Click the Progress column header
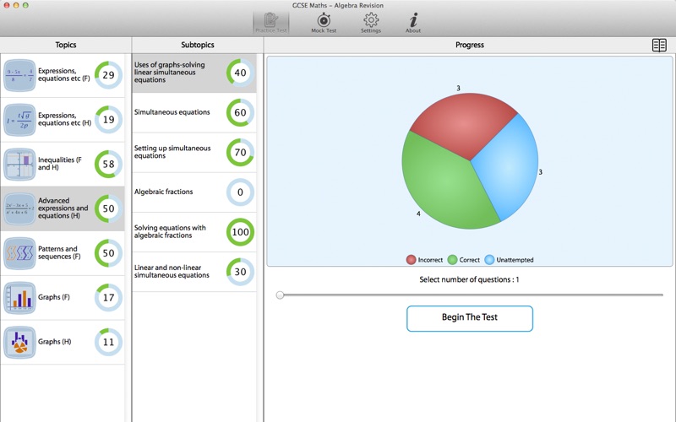This screenshot has height=422, width=676. coord(470,45)
